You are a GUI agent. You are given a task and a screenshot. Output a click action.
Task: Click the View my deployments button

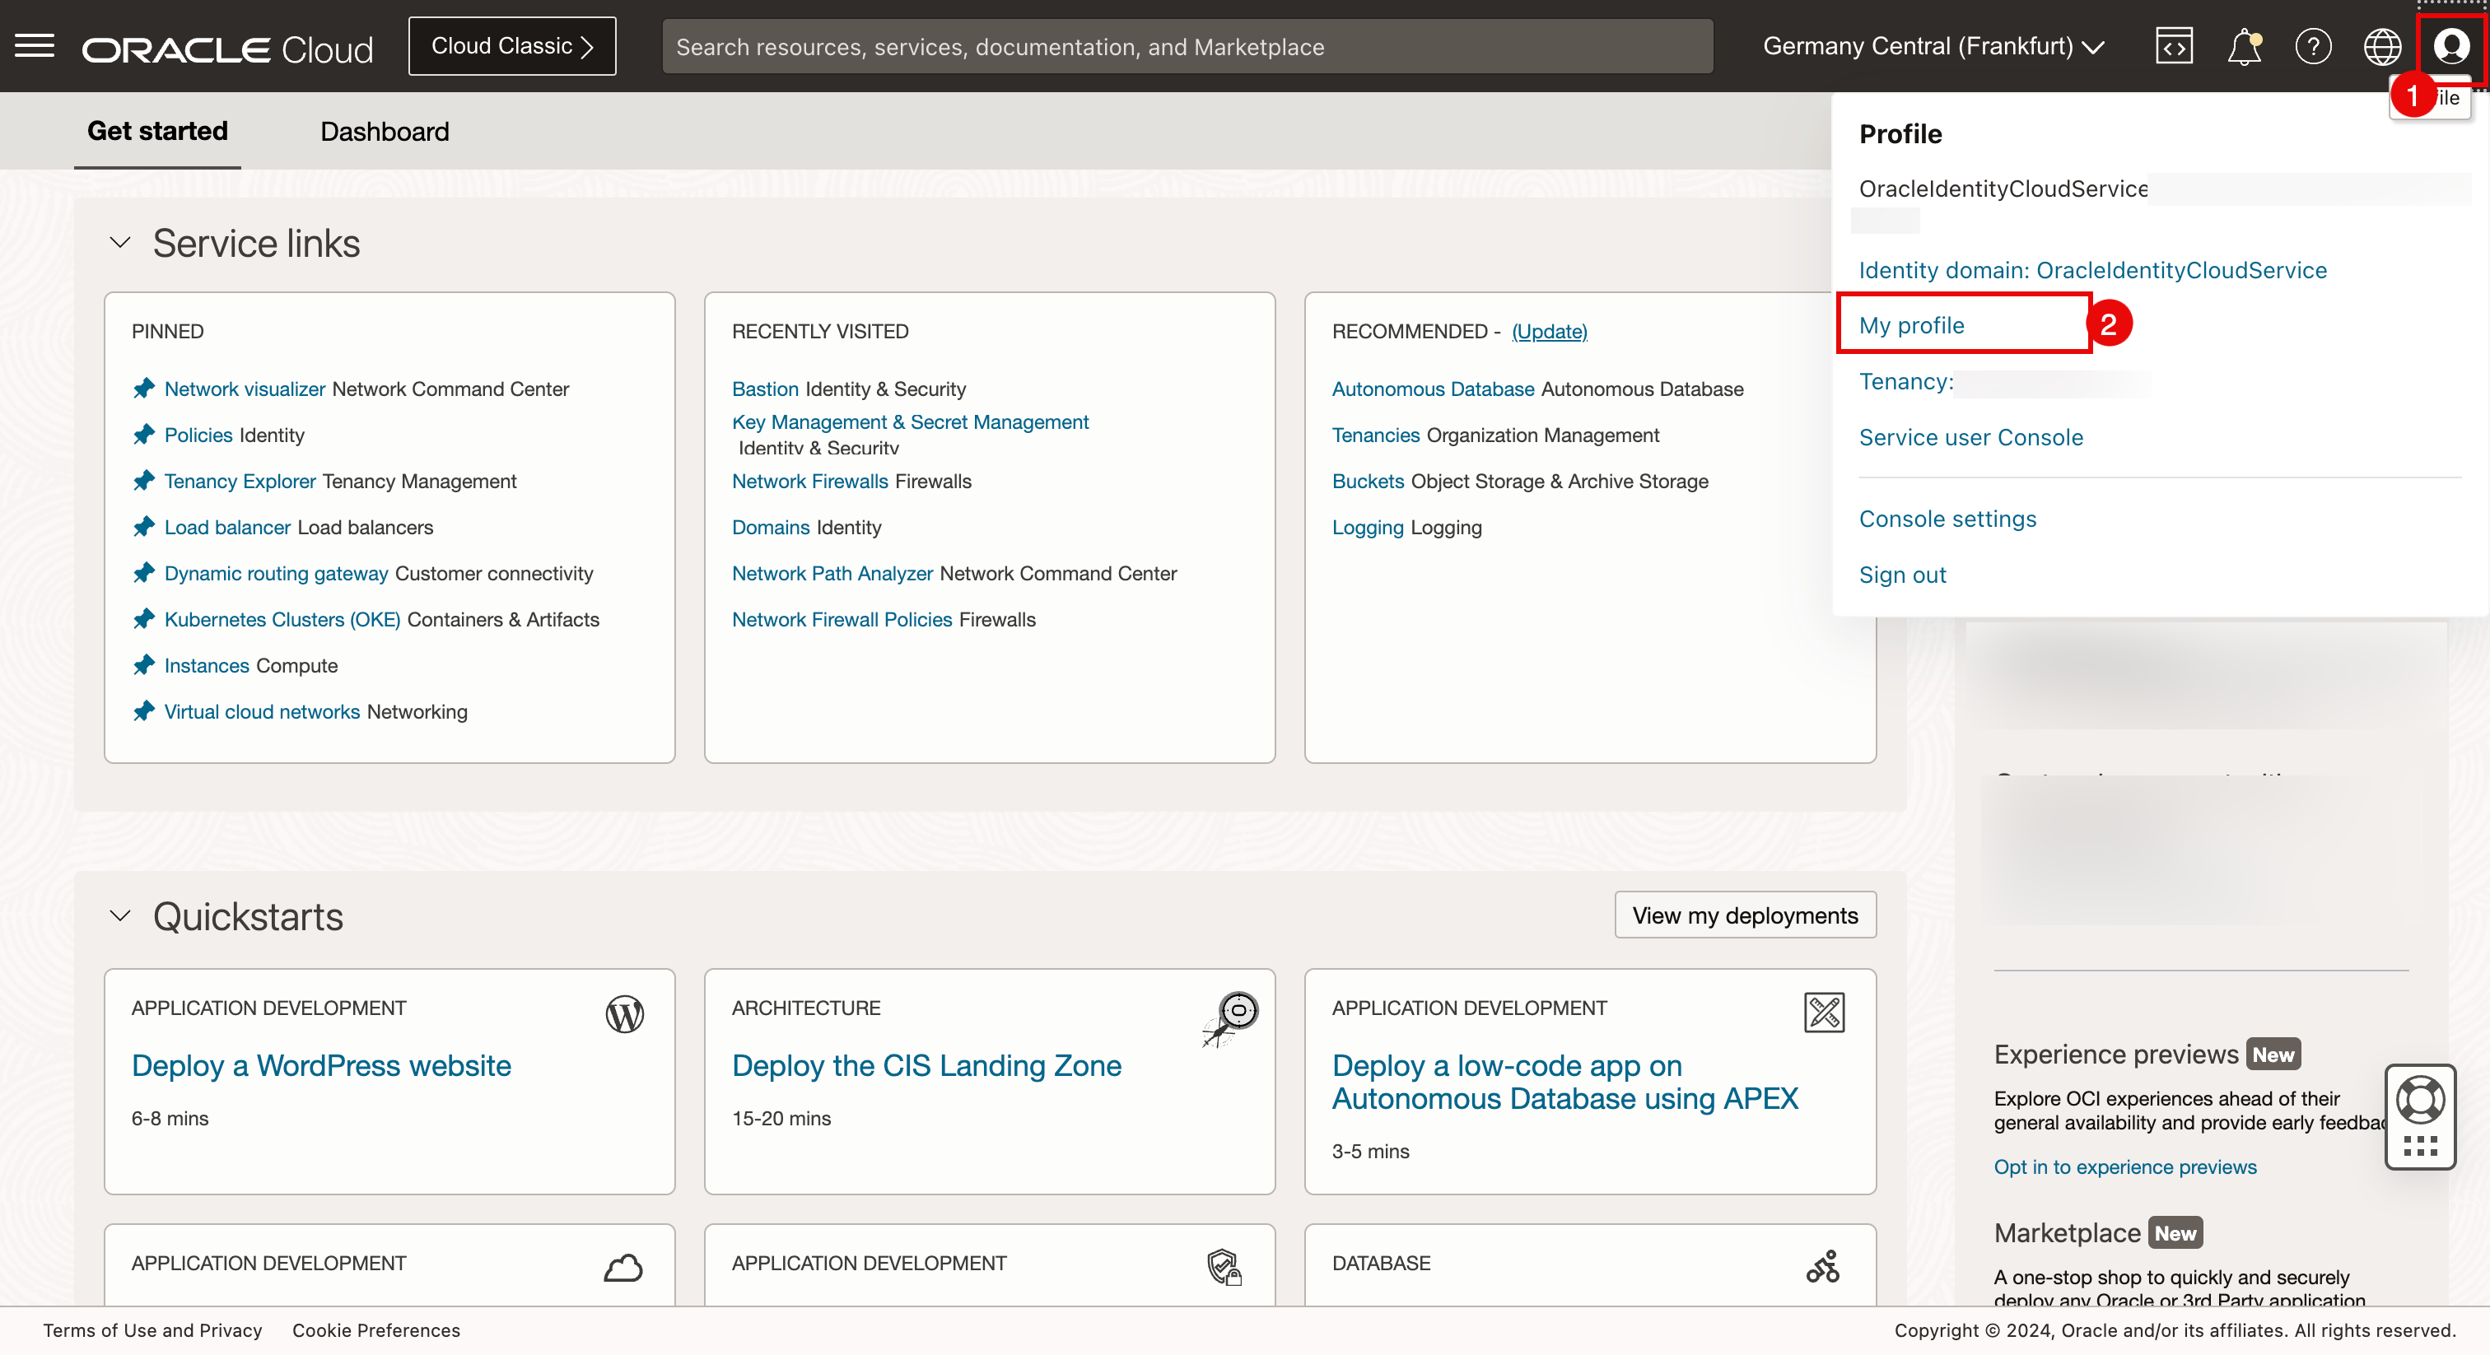[1745, 915]
